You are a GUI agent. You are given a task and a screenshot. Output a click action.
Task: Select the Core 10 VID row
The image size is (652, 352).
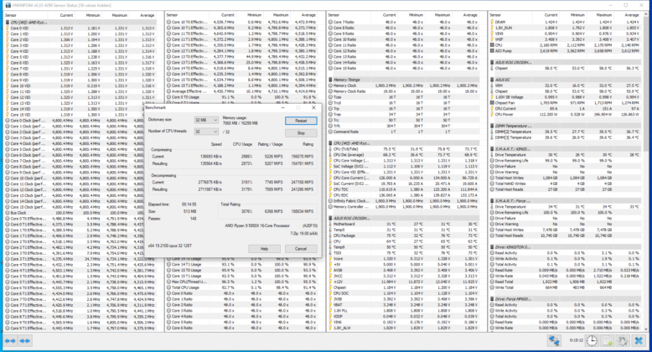80,85
